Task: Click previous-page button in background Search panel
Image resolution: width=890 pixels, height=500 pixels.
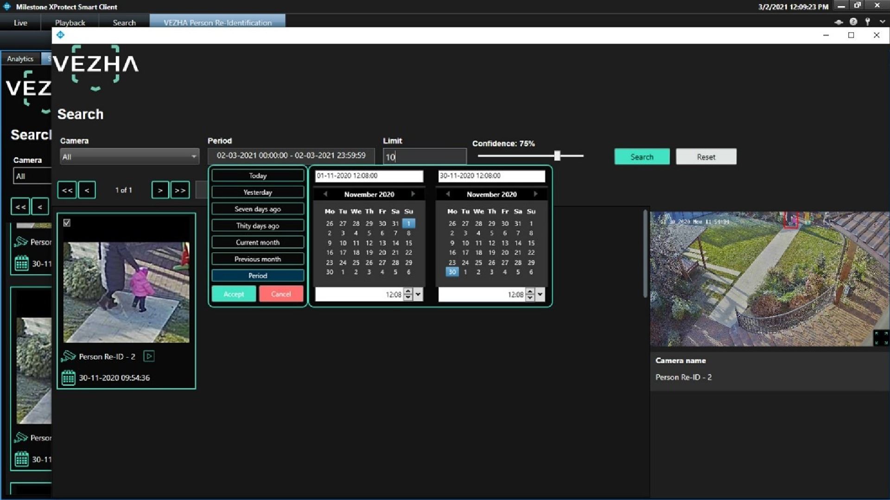Action: (x=40, y=207)
